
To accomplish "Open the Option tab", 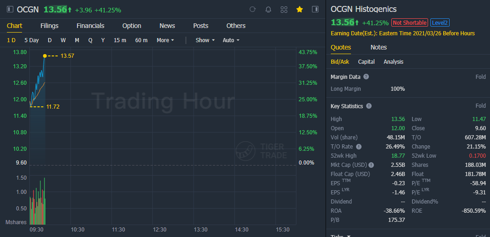I will click(x=132, y=26).
